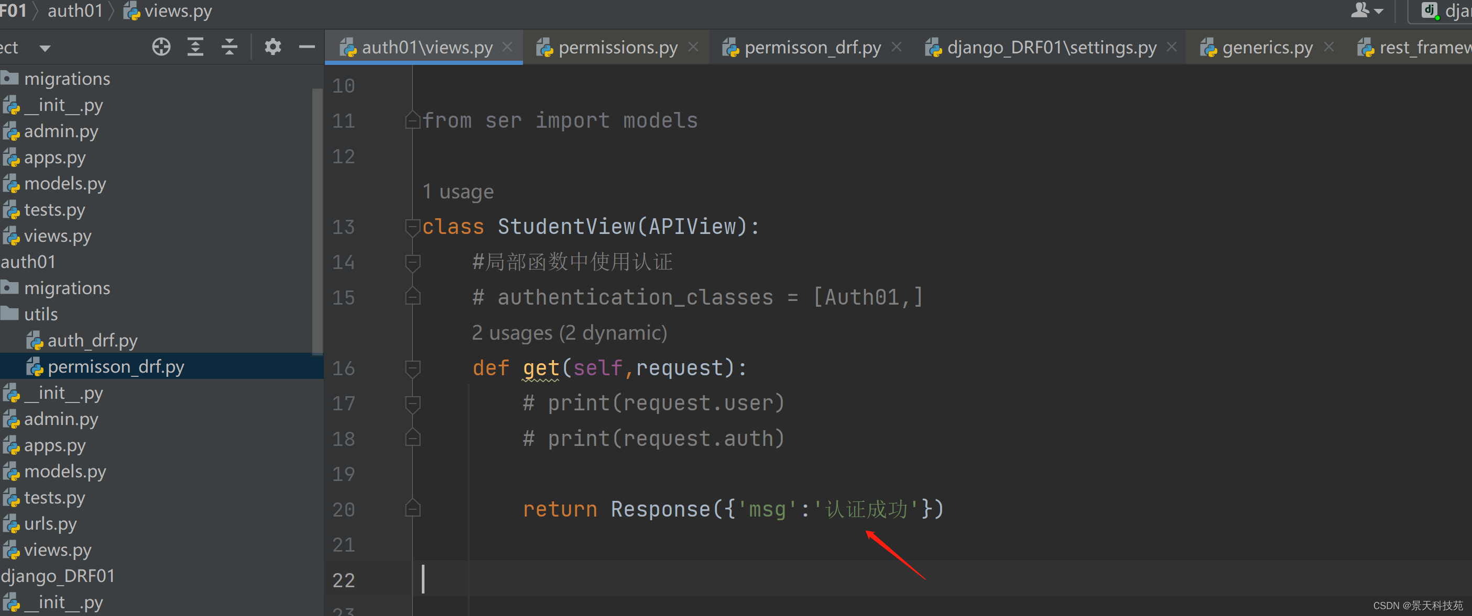Toggle comment fold marker on line 14
Viewport: 1472px width, 616px height.
pyautogui.click(x=412, y=263)
